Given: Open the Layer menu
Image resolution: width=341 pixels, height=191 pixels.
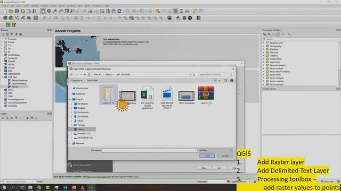Looking at the screenshot, I should click(x=26, y=6).
